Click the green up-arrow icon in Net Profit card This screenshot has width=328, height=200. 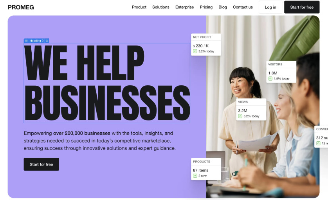point(195,51)
